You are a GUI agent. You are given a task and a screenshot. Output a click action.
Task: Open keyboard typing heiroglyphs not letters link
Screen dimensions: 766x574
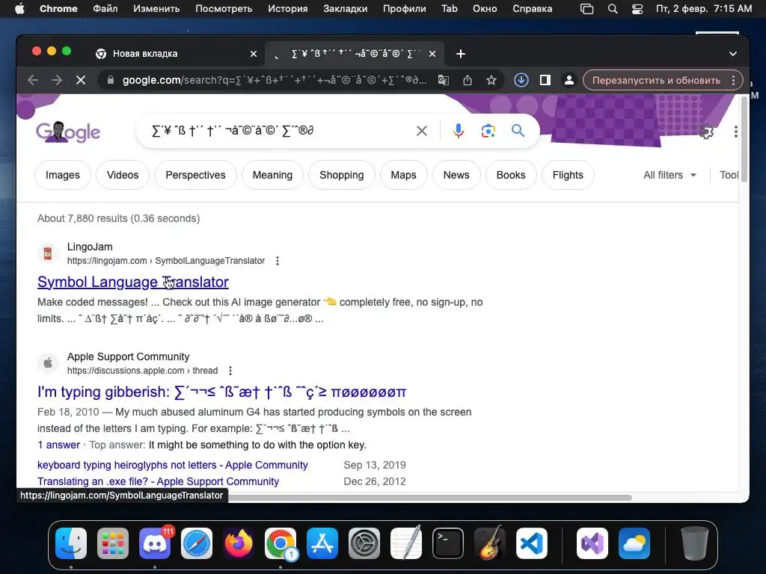(173, 465)
